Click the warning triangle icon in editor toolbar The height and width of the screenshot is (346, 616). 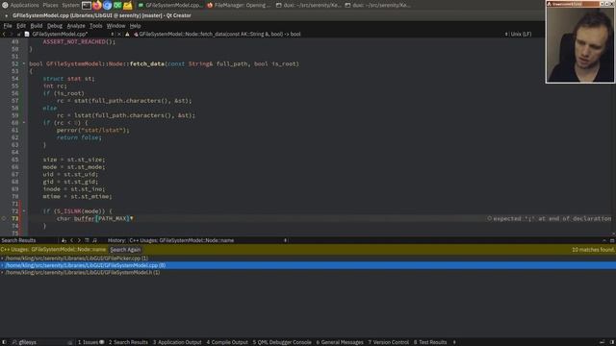click(x=127, y=35)
